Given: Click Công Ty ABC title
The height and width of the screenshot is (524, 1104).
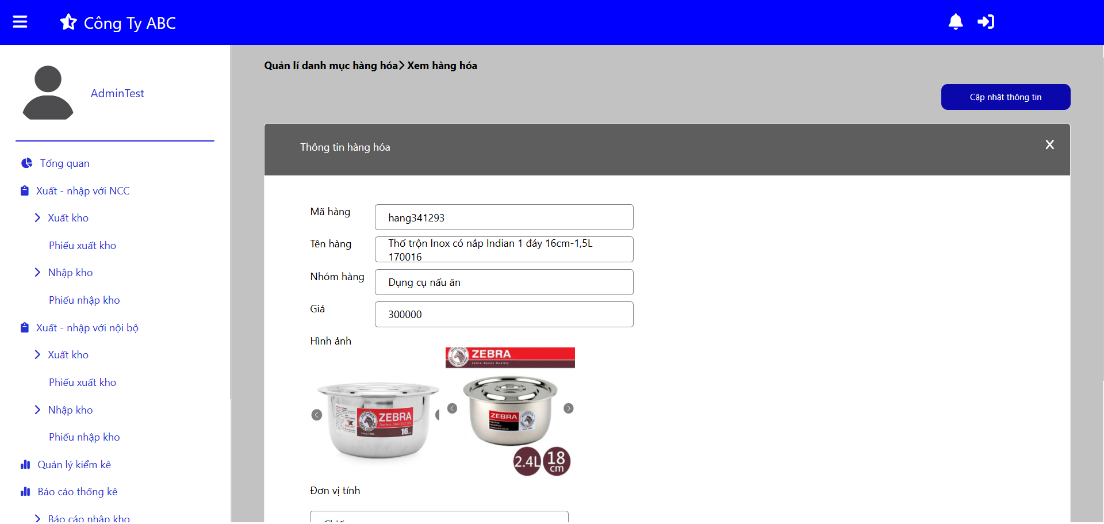Looking at the screenshot, I should [x=130, y=23].
